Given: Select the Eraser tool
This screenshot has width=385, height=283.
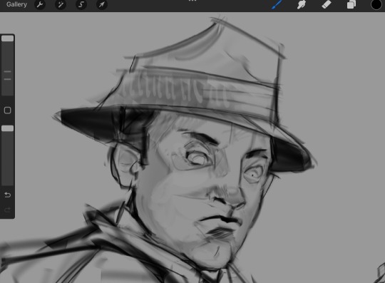Looking at the screenshot, I should tap(327, 4).
